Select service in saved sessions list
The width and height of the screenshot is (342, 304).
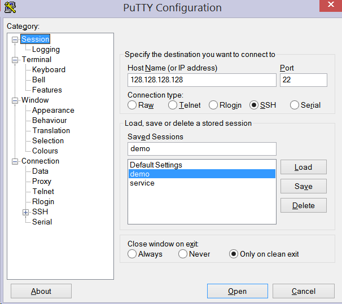pos(201,183)
